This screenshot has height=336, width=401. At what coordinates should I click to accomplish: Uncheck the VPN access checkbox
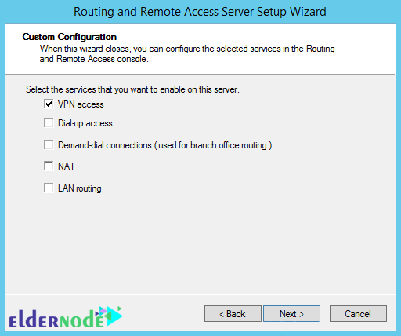49,104
